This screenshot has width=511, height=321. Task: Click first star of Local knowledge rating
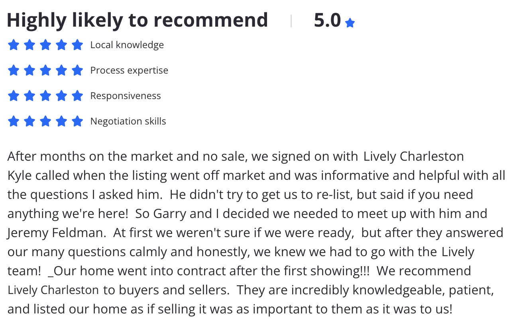click(x=14, y=45)
